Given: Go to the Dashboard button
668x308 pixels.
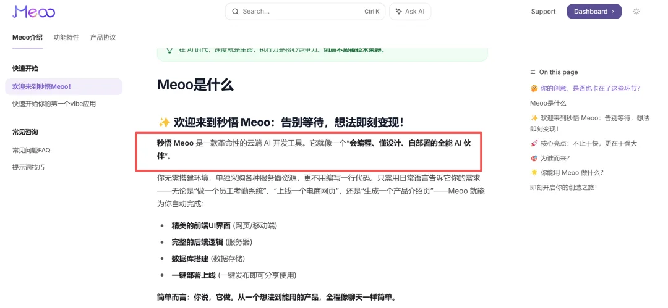Looking at the screenshot, I should click(x=594, y=12).
